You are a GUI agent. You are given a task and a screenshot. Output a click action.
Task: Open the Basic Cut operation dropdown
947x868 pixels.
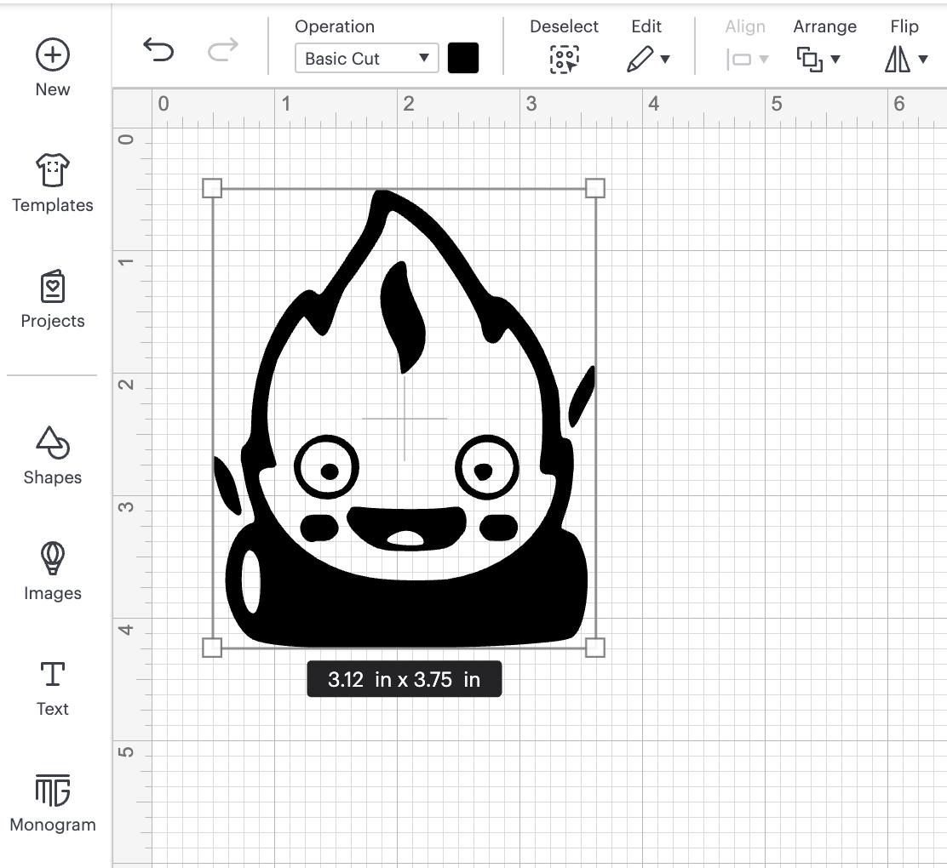pyautogui.click(x=365, y=58)
